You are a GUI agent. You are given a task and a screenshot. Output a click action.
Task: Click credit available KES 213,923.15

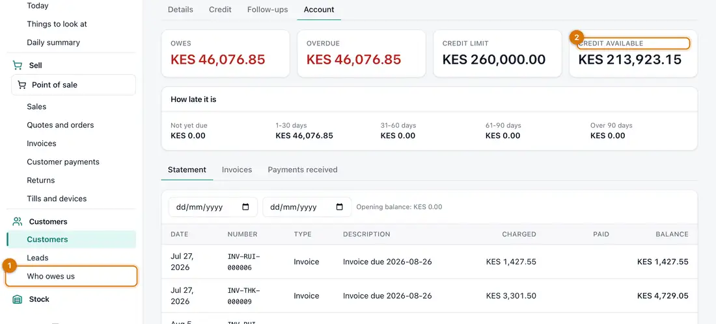click(630, 60)
